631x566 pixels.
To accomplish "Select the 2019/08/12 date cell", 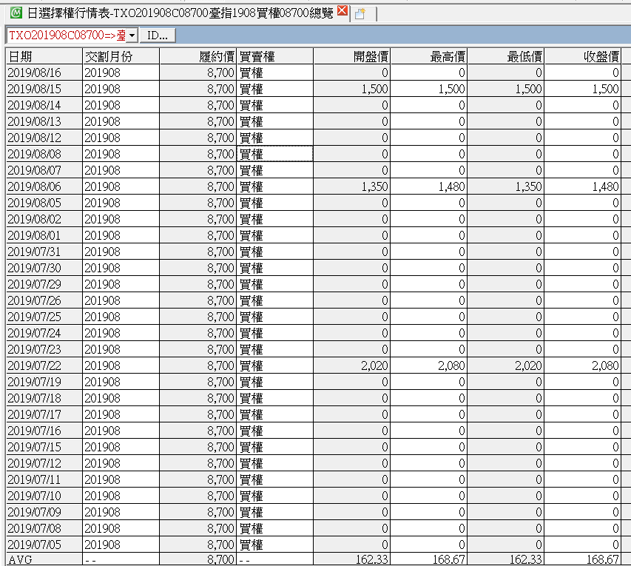I will [44, 138].
